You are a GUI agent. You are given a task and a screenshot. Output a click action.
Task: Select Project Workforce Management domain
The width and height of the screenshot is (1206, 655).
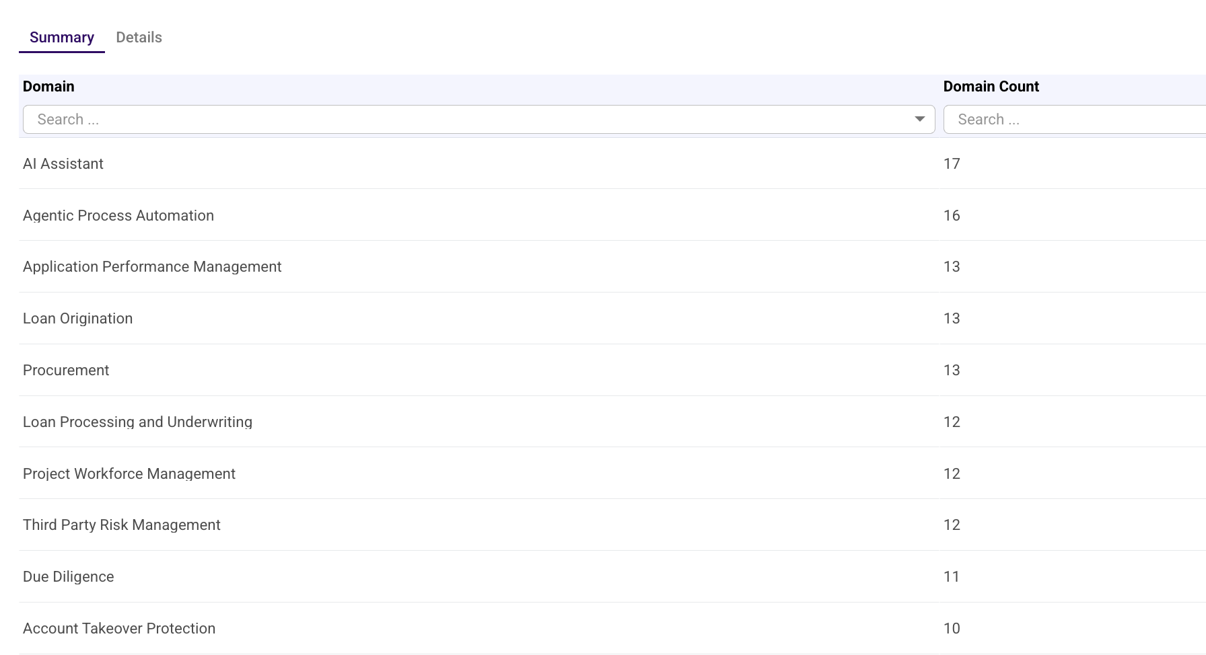(129, 474)
